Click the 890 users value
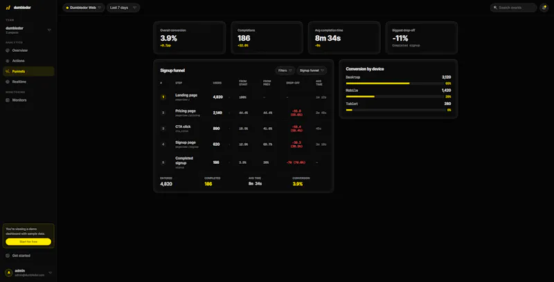Viewport: 554px width, 282px height. (216, 129)
